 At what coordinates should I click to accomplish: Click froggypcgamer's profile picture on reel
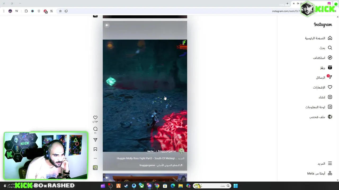181,151
